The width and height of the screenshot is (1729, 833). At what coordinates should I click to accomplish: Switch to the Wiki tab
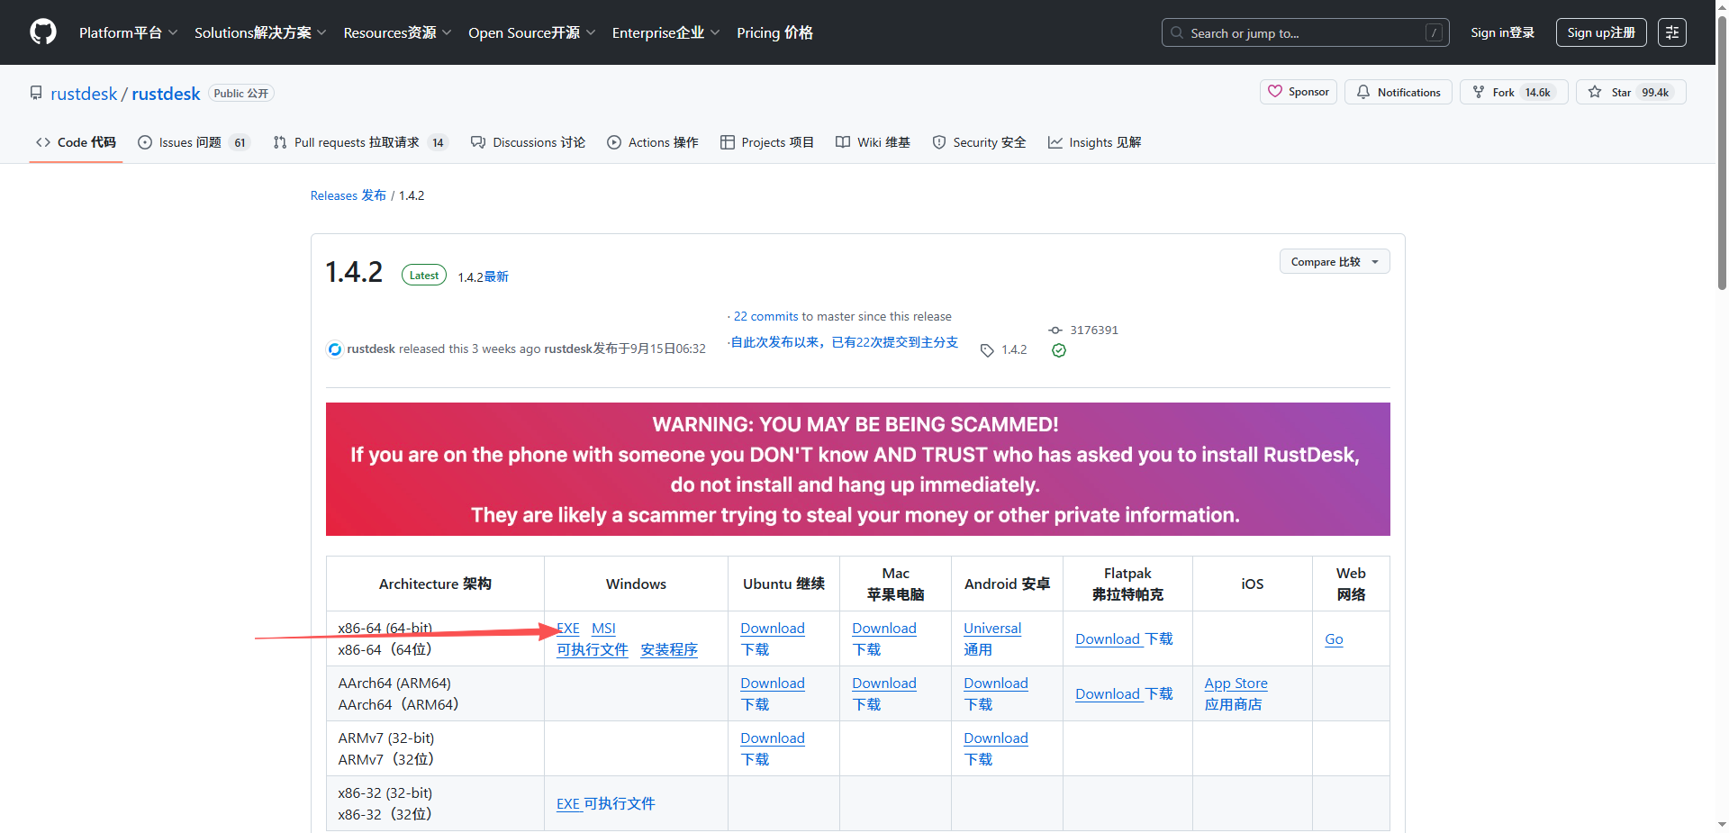tap(874, 142)
